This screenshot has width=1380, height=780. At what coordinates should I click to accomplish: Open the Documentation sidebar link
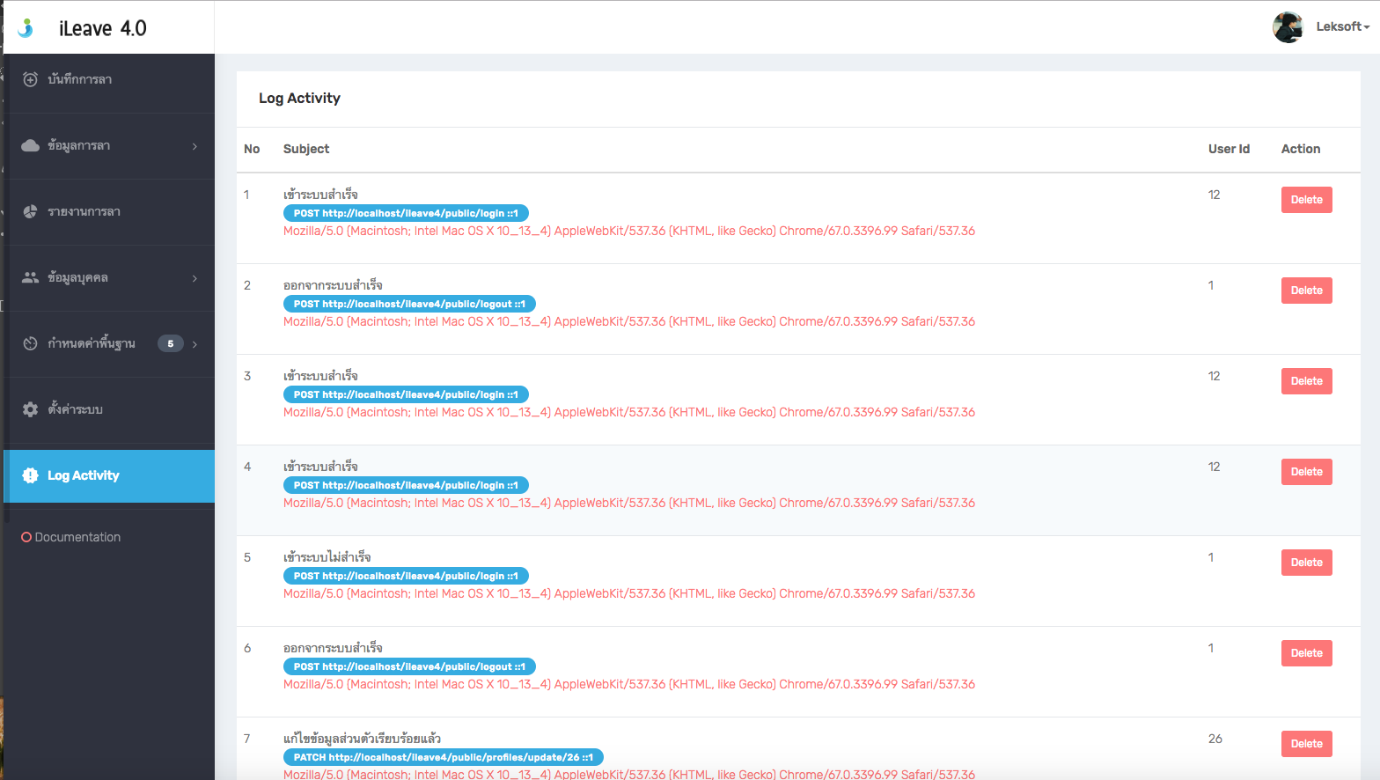point(71,537)
